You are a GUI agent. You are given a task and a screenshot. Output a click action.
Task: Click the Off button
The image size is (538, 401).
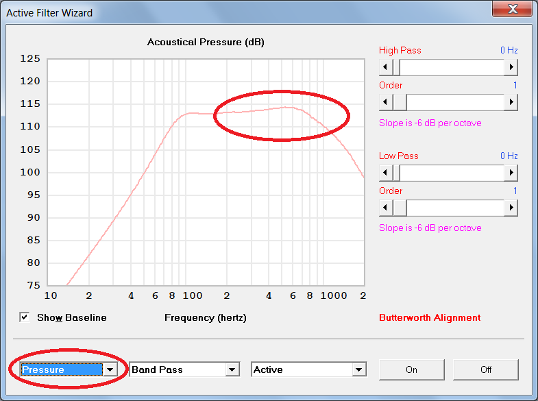pyautogui.click(x=485, y=369)
